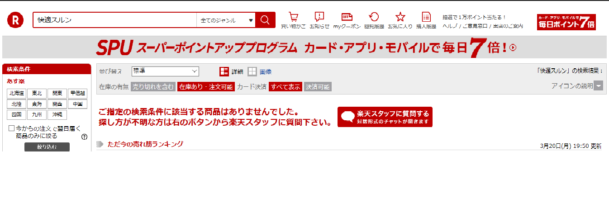The height and width of the screenshot is (208, 609).
Task: Open purchase history (購入履歴) icon
Action: tap(426, 17)
